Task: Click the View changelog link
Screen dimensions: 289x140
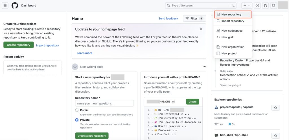Action: (231, 85)
